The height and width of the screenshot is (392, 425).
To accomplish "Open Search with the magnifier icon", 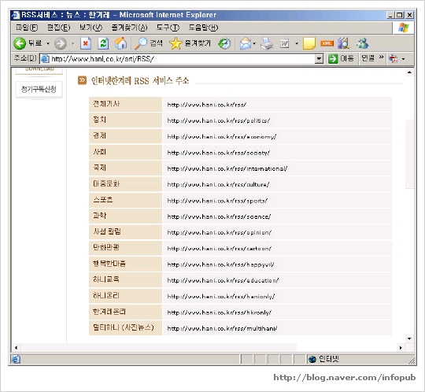I will click(141, 43).
